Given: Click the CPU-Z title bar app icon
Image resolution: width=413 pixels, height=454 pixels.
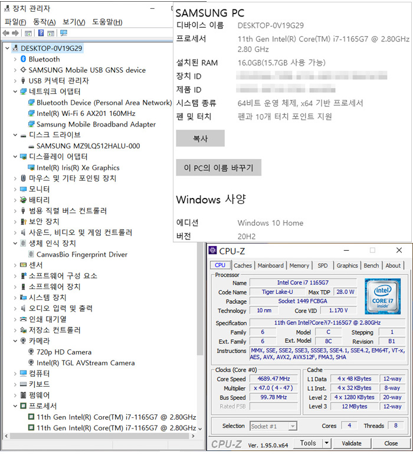Looking at the screenshot, I should click(213, 251).
